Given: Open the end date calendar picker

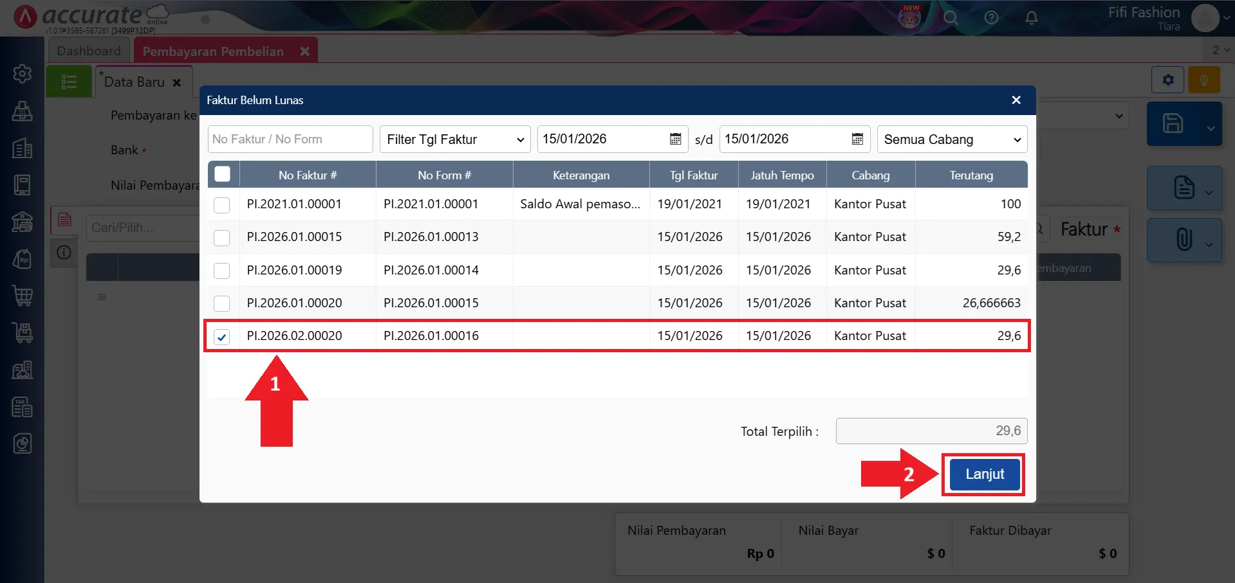Looking at the screenshot, I should pos(857,139).
